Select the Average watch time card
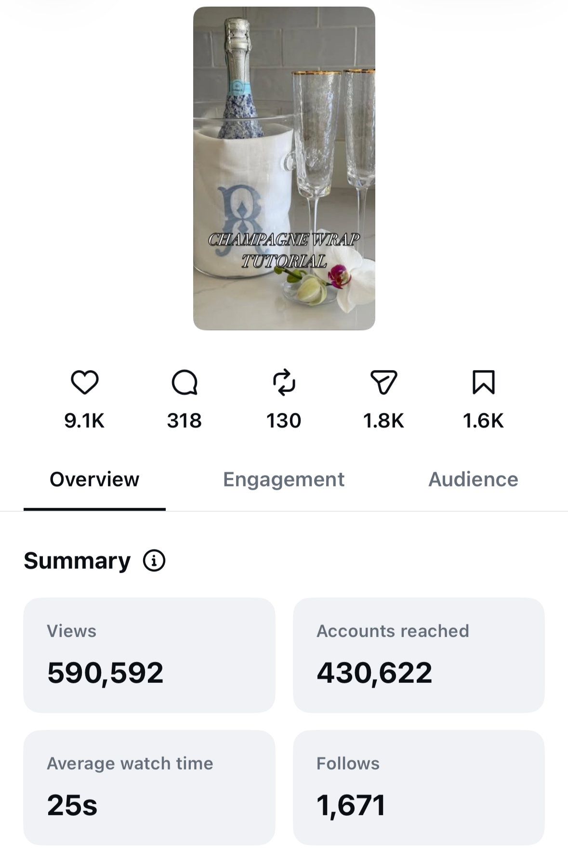Viewport: 568px width, 848px height. coord(149,787)
